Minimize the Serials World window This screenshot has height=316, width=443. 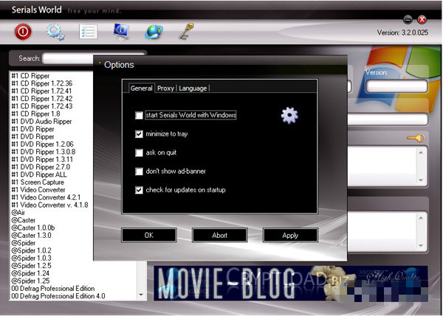point(408,19)
